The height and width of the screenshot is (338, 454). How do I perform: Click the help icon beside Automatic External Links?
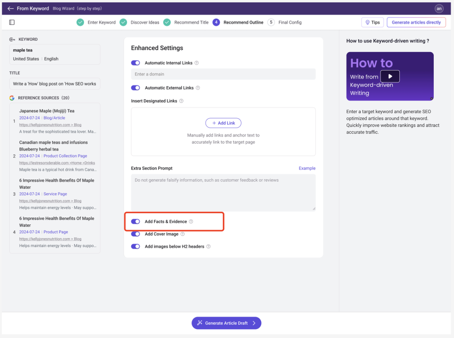point(198,88)
